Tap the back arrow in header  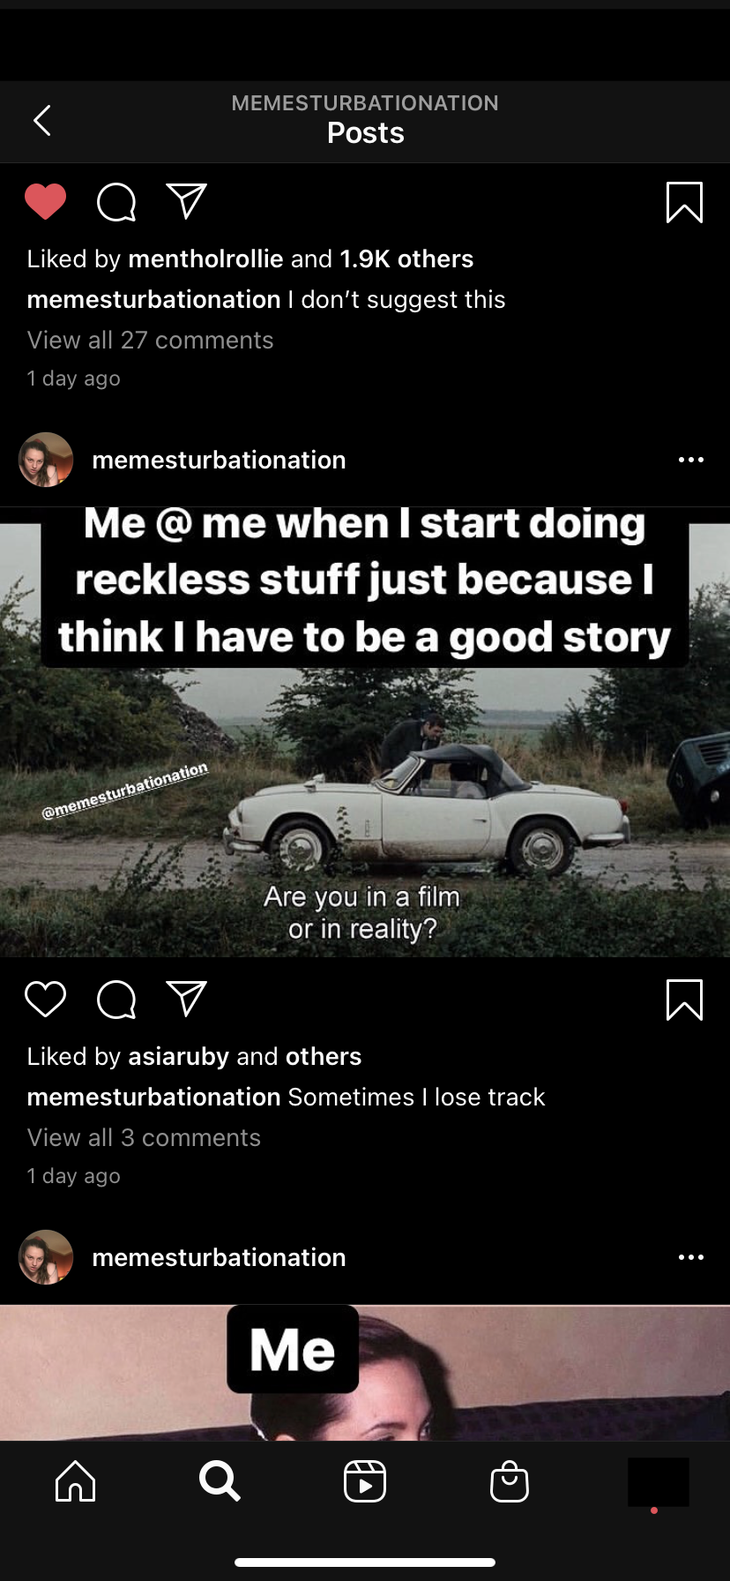point(41,120)
